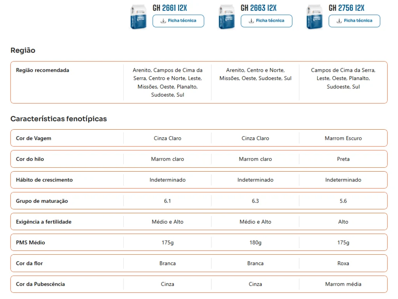Click the Grupo de maturação row label
This screenshot has width=398, height=299.
tap(42, 201)
